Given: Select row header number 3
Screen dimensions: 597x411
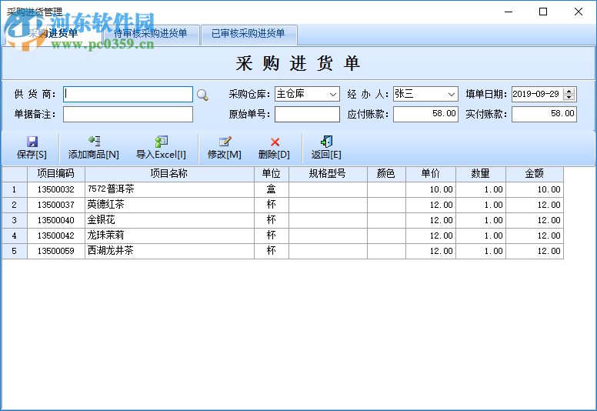Looking at the screenshot, I should pos(15,221).
